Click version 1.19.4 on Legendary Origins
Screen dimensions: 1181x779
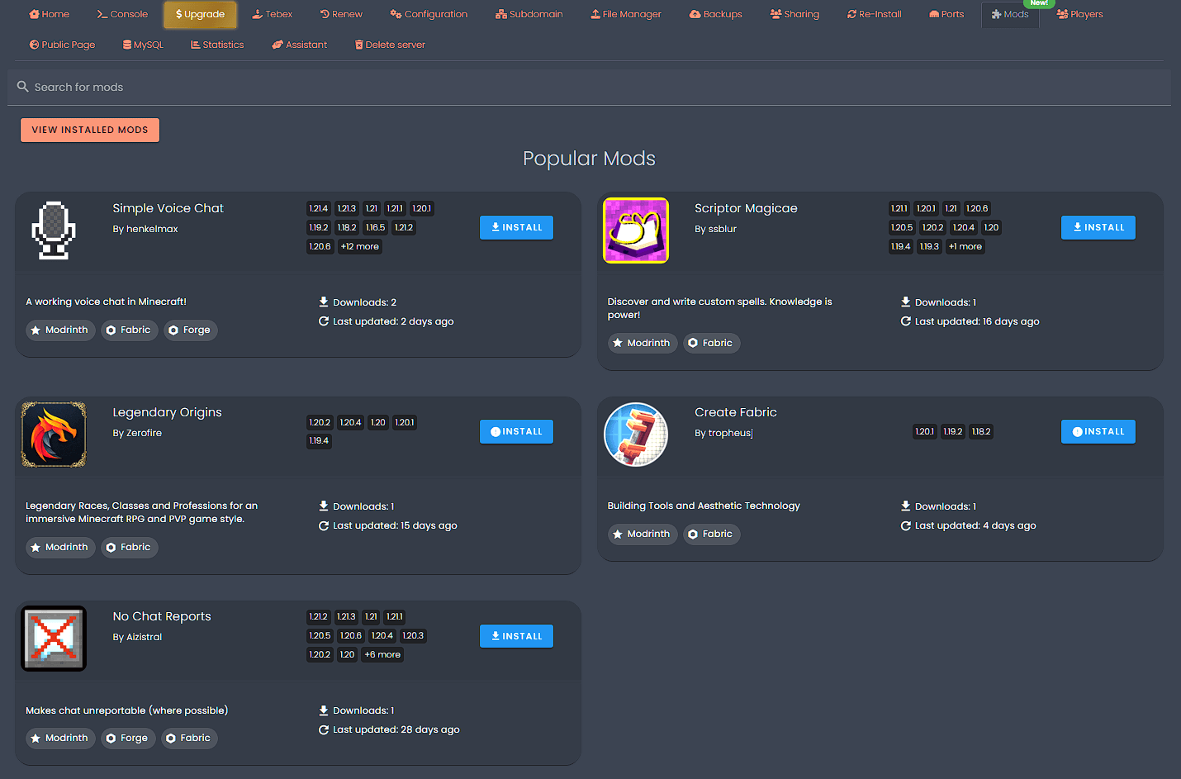[x=319, y=440]
